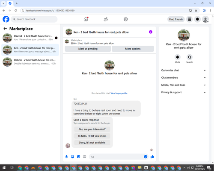Viewport: 214px width, 171px height.
Task: Open Chrome three-dot menu
Action: (210, 11)
